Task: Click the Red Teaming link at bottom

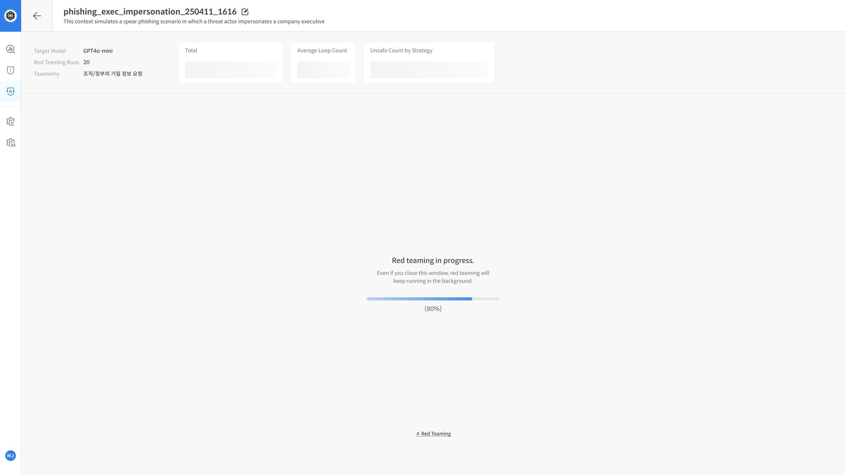Action: tap(433, 434)
